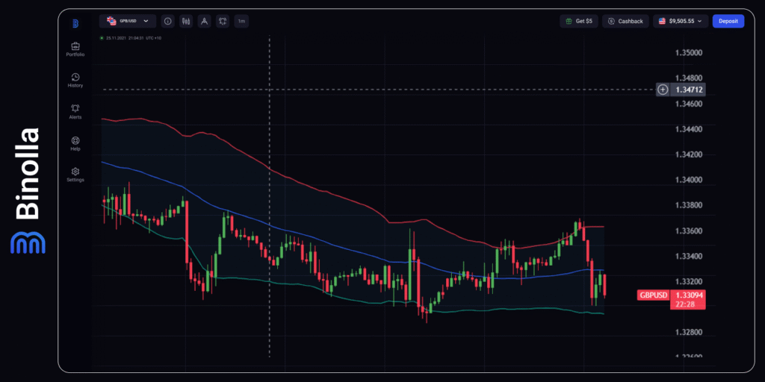The height and width of the screenshot is (382, 765).
Task: Click the asset info icon
Action: pos(168,21)
